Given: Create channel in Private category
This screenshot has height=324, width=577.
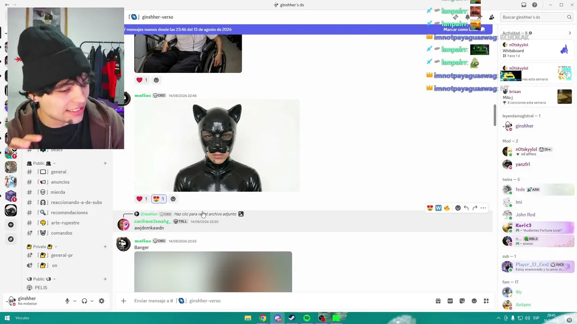Looking at the screenshot, I should point(105,247).
